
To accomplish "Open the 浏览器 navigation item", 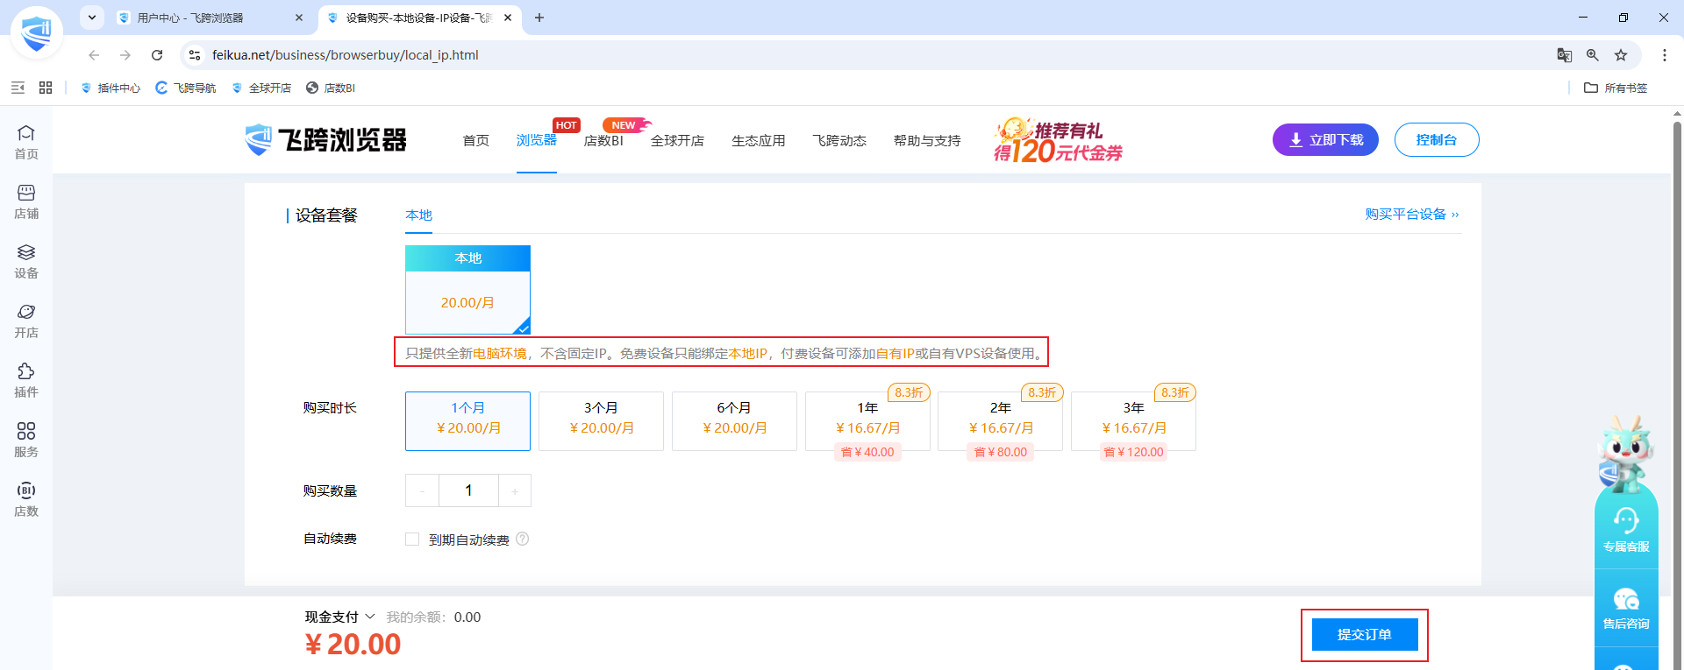I will pos(537,140).
